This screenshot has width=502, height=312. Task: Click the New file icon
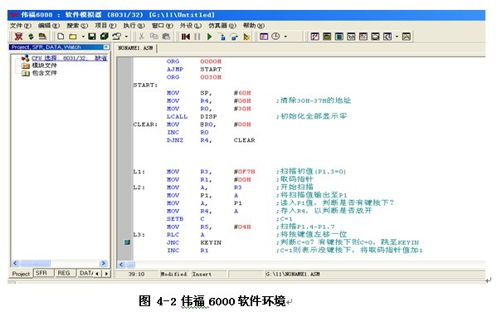[61, 37]
